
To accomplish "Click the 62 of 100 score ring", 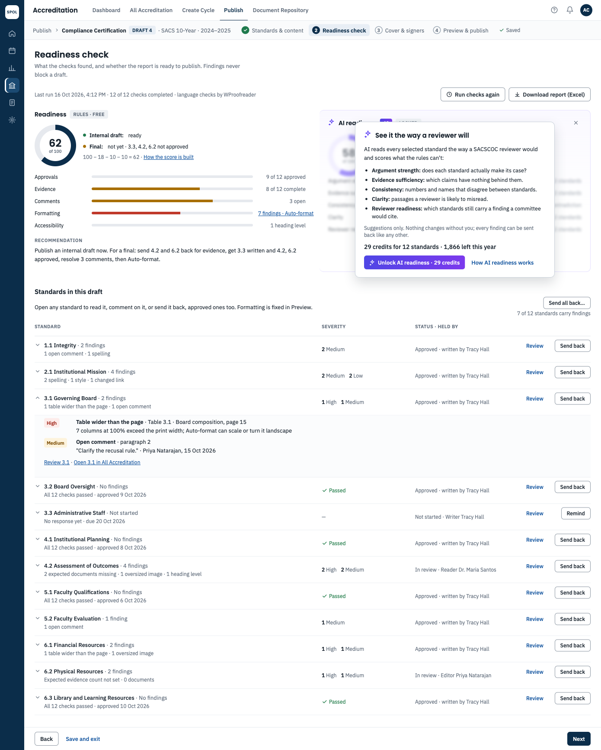I will point(55,145).
